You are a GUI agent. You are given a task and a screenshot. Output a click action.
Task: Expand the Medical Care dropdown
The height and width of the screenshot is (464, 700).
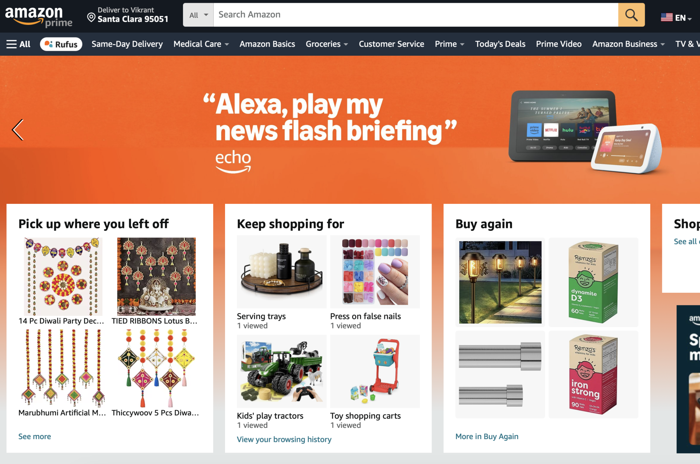pos(201,44)
